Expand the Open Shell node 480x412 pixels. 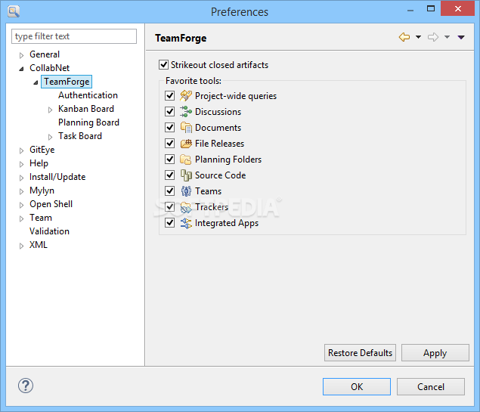click(21, 205)
